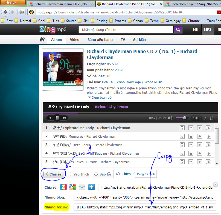
Task: Focus the Nhập nội dung cần tìm search box
Action: (126, 30)
